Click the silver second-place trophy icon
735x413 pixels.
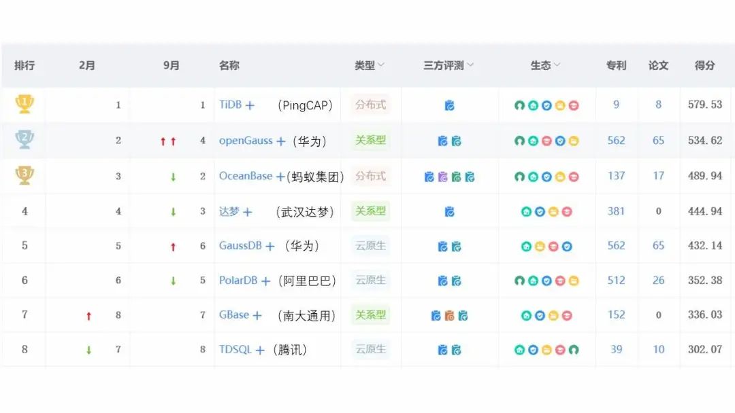(x=25, y=139)
